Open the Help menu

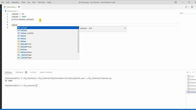[49, 2]
